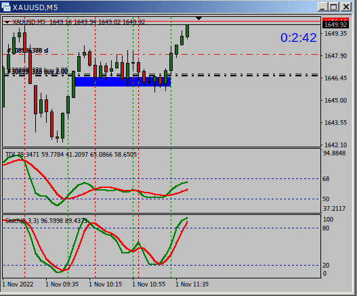Click the chart shift triangle marker at top
This screenshot has width=357, height=296.
[x=198, y=18]
